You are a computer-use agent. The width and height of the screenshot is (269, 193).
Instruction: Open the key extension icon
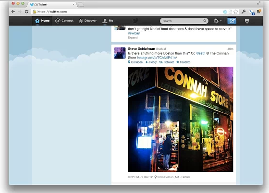(244, 12)
